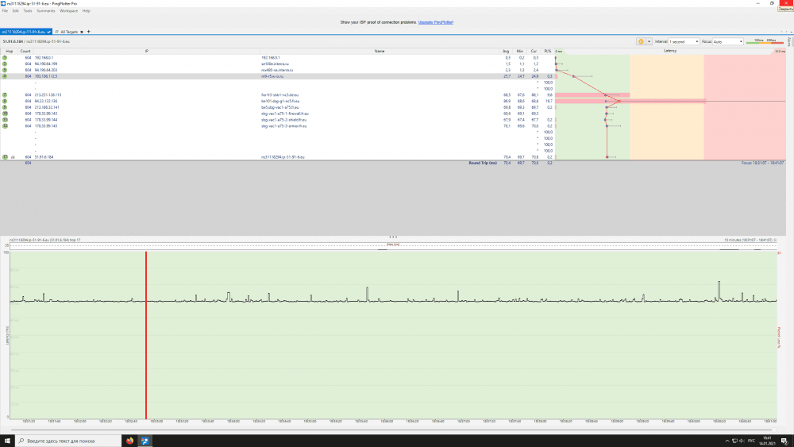Viewport: 794px width, 447px height.
Task: Select hop 1 green circle icon
Action: pos(5,58)
